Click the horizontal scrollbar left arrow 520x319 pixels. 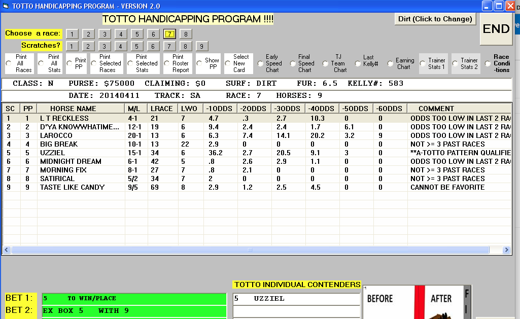click(x=7, y=250)
